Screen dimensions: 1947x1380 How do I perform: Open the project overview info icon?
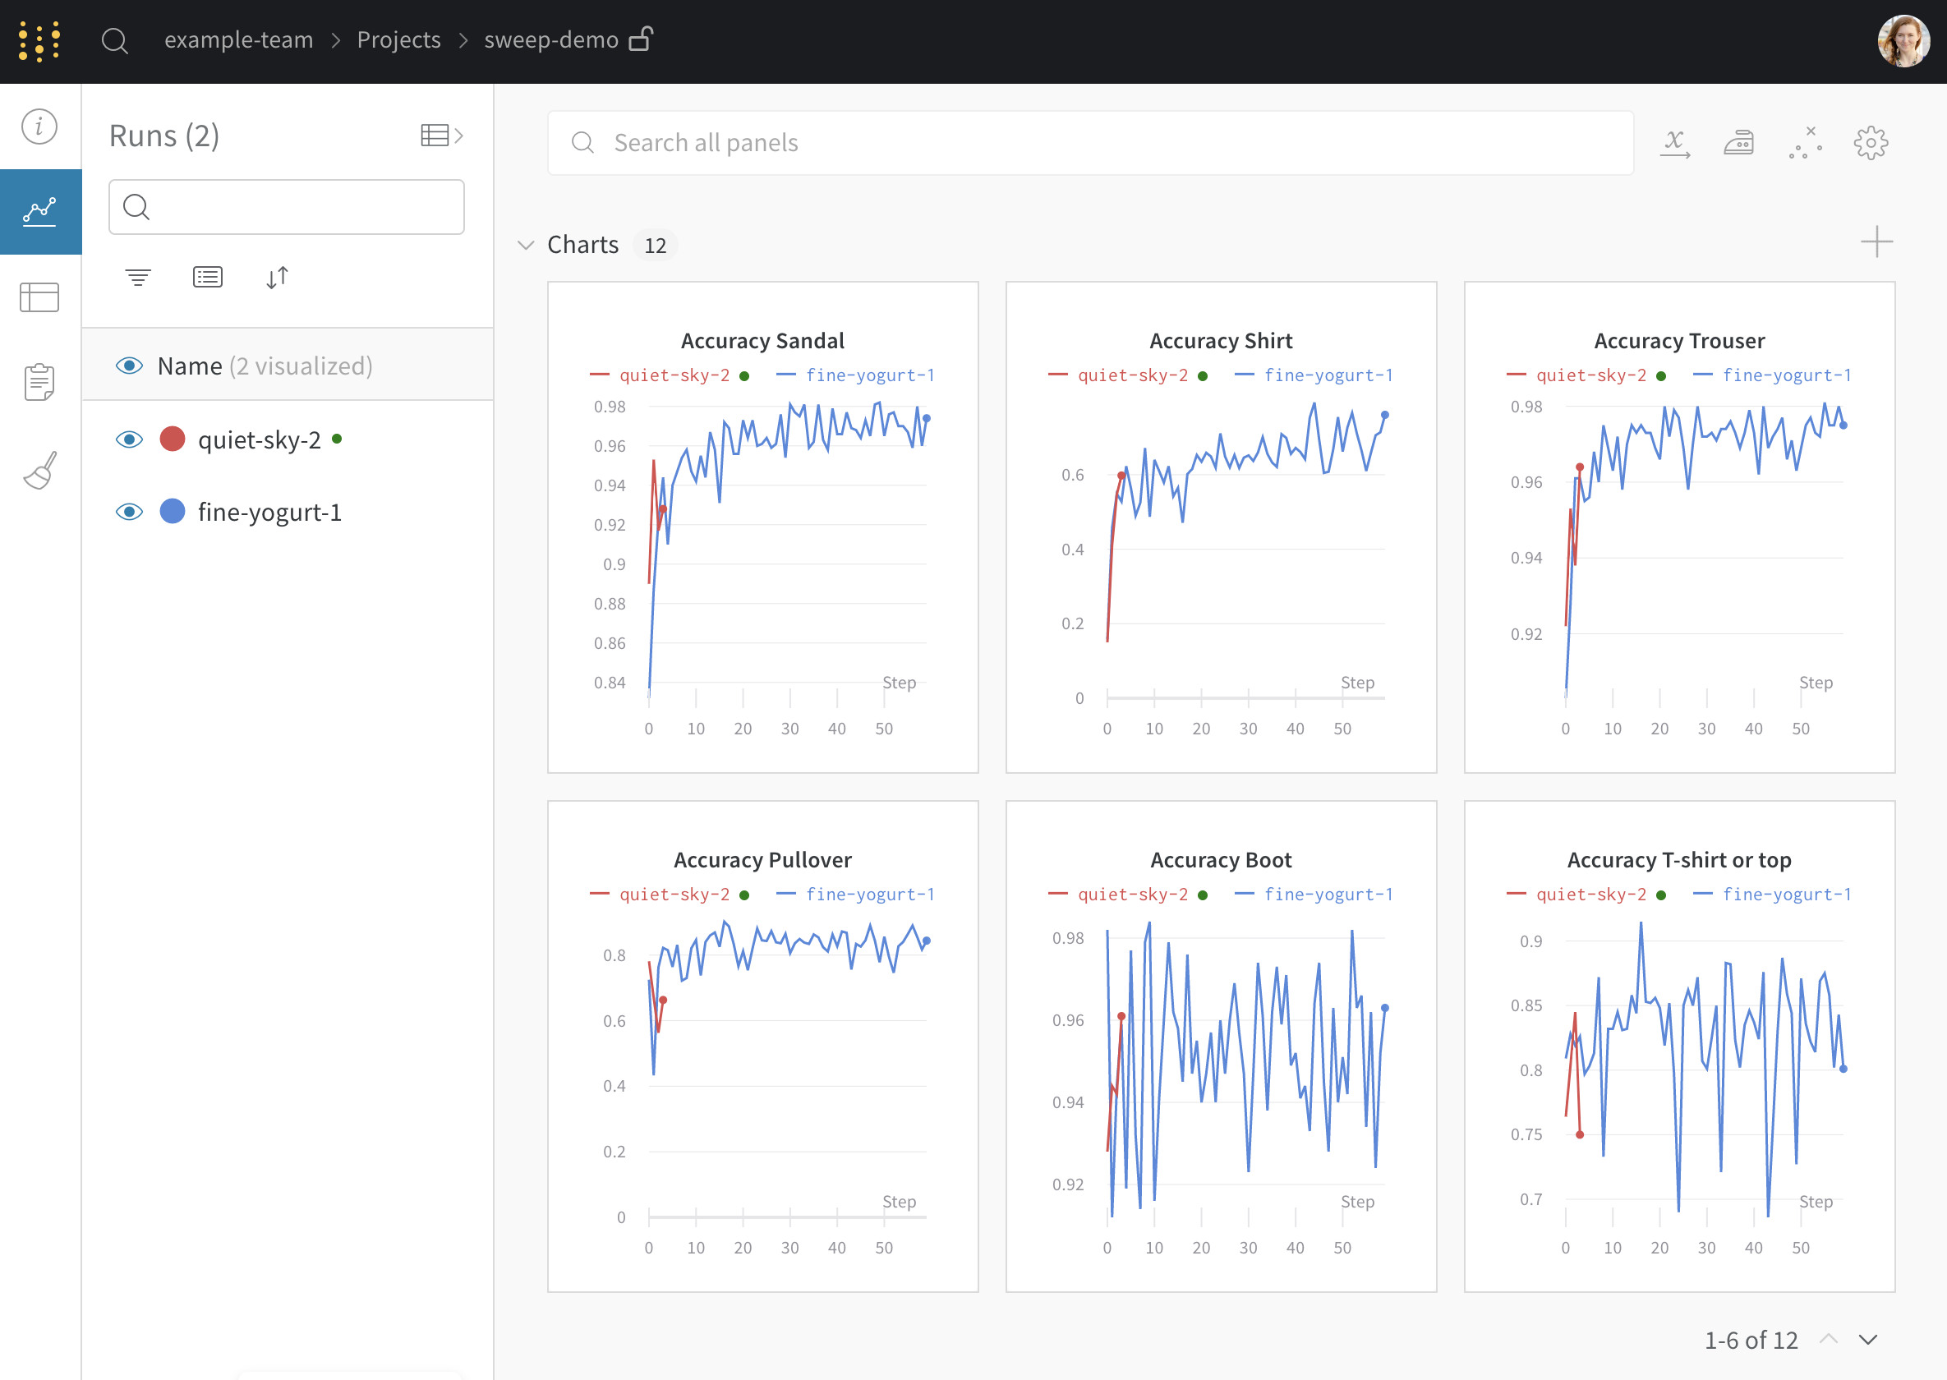click(x=40, y=126)
